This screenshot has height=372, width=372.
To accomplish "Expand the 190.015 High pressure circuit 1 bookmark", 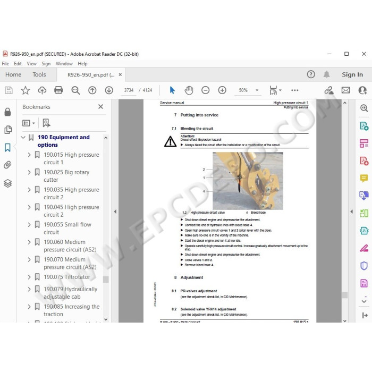I will coord(29,155).
